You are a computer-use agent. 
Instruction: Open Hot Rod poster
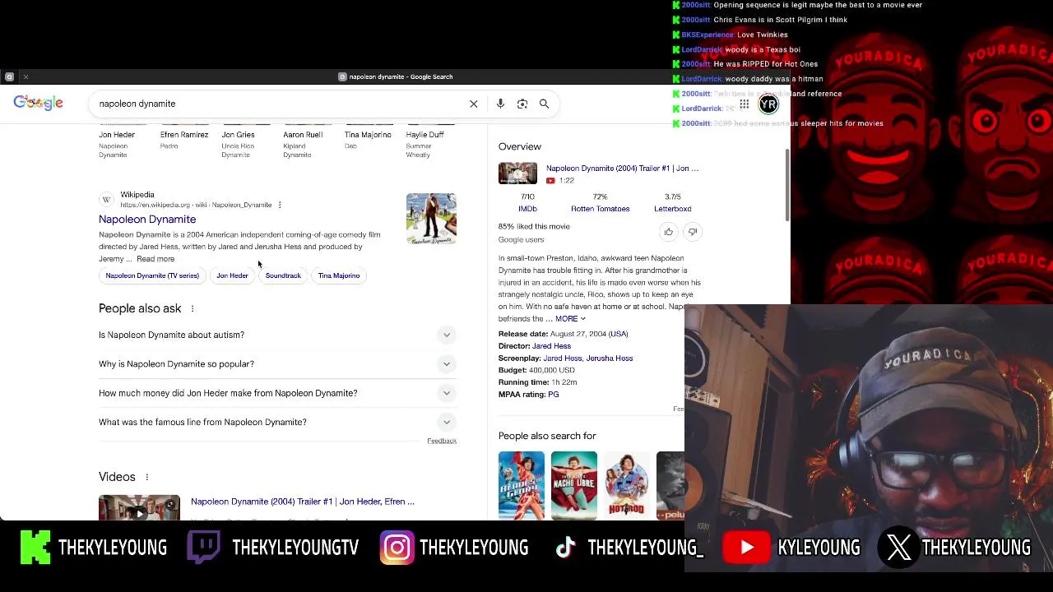click(627, 485)
